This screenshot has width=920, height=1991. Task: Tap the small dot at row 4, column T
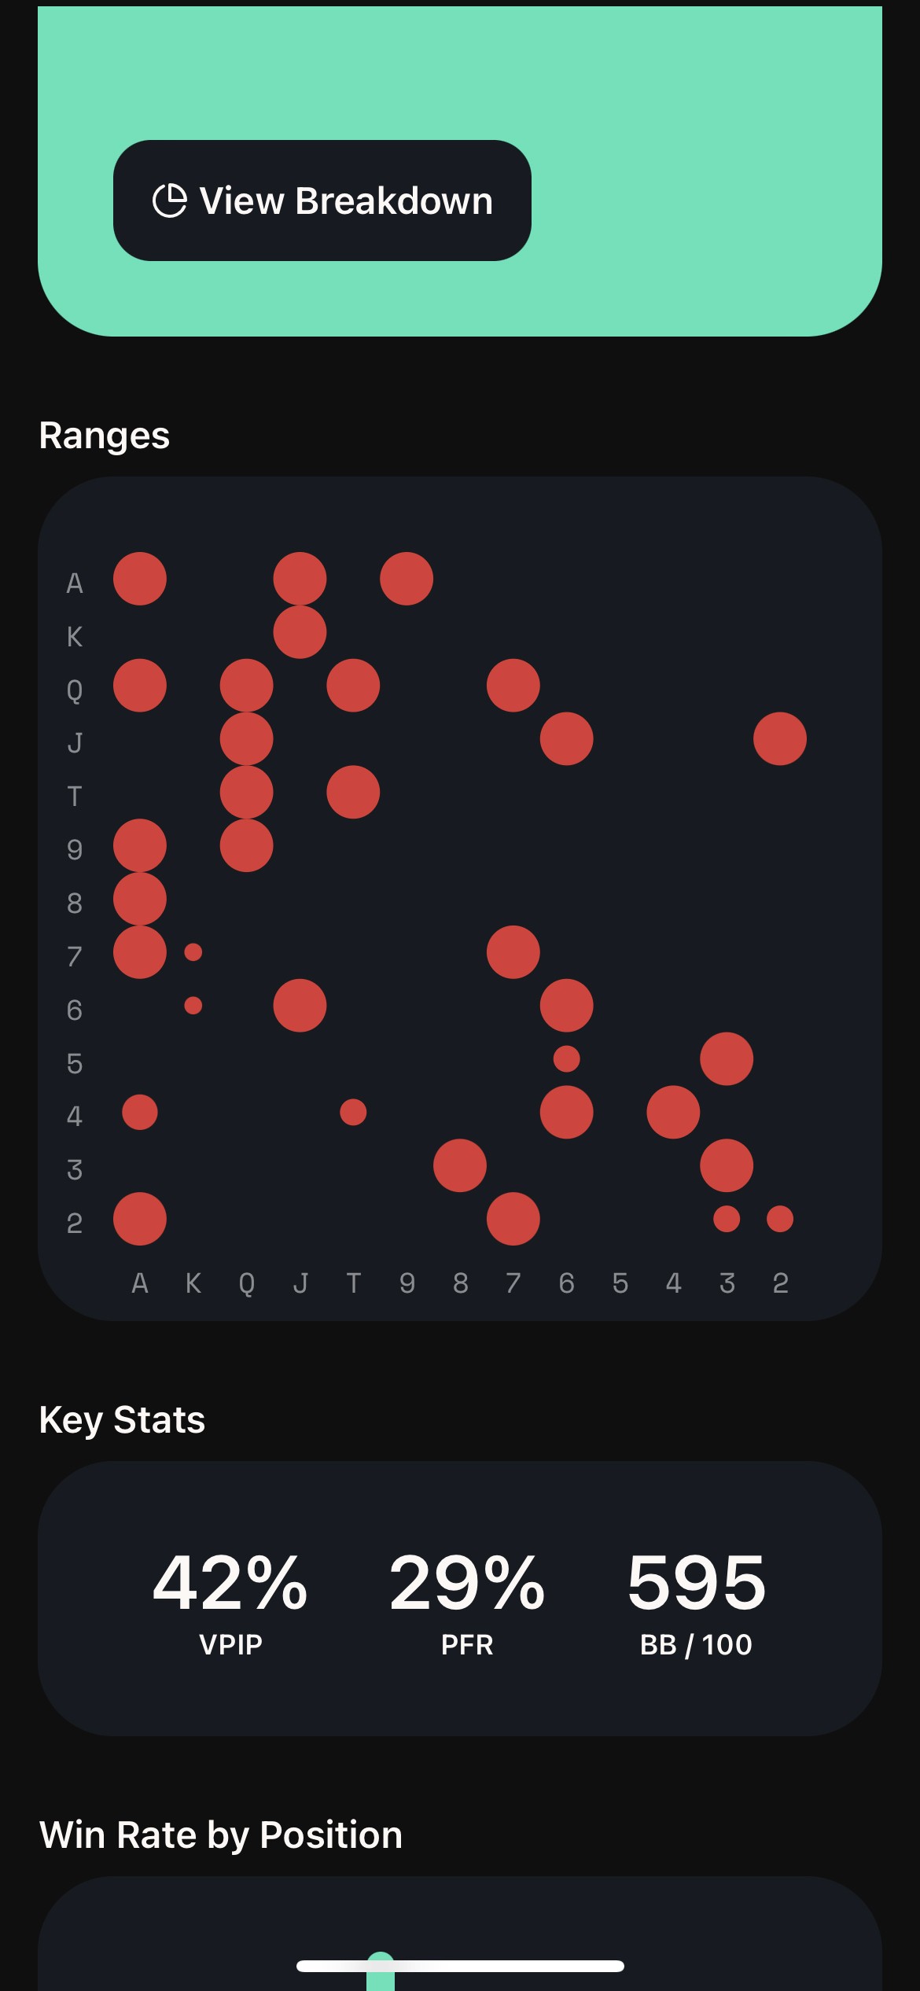coord(353,1112)
